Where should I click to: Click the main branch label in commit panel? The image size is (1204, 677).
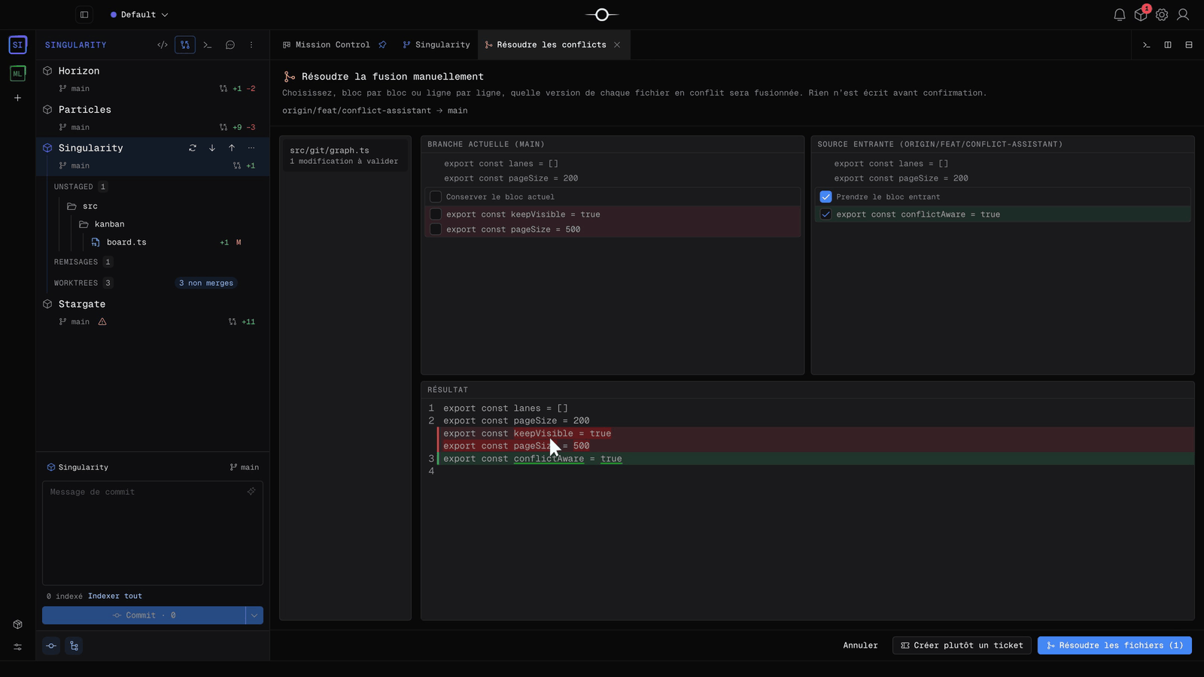245,467
